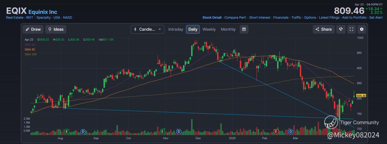This screenshot has height=144, width=387.
Task: Click the volume readout Vol621.10K
Action: (x=106, y=39)
